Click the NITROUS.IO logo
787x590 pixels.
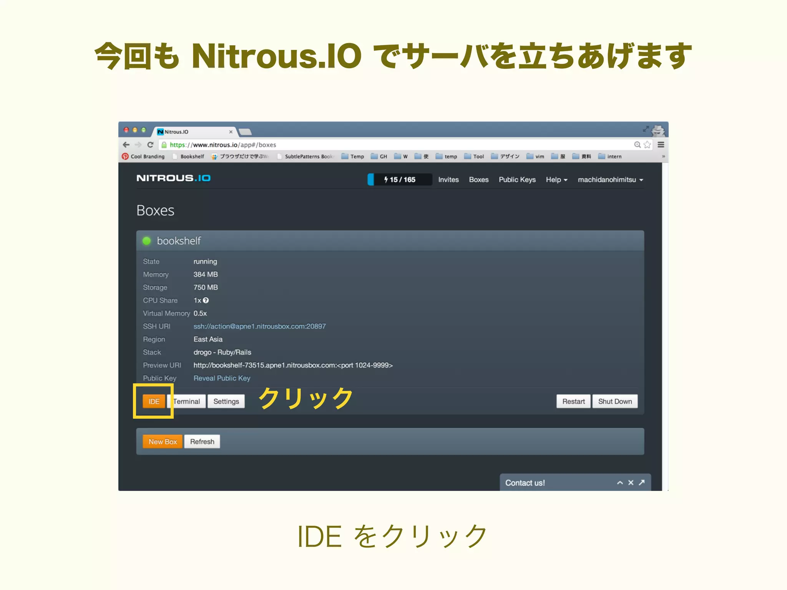click(x=173, y=178)
